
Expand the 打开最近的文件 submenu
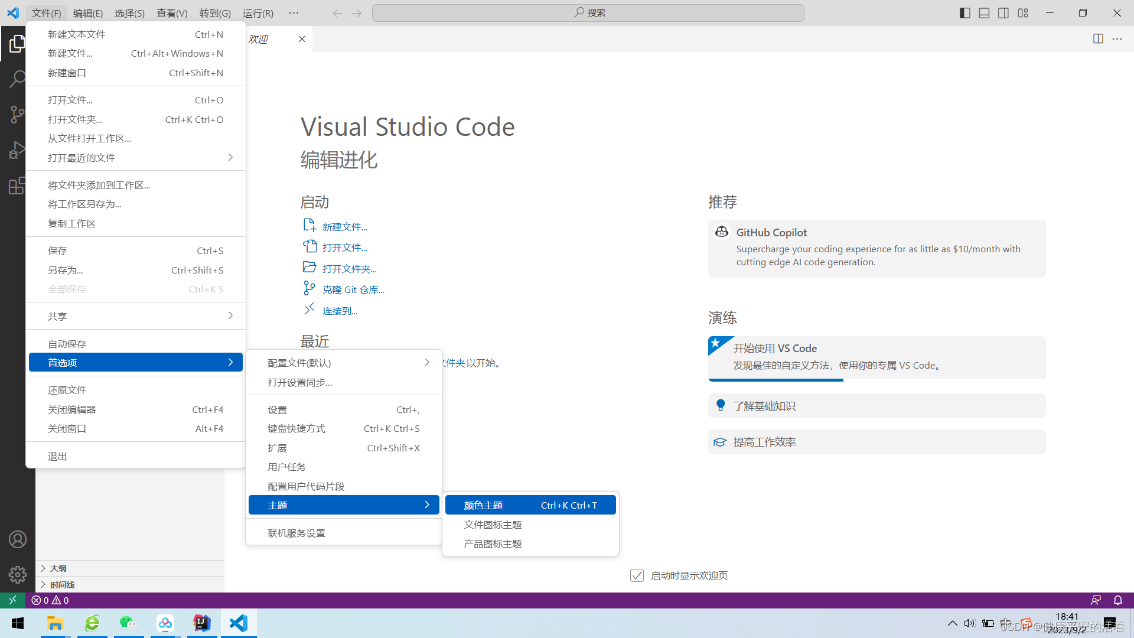point(81,157)
